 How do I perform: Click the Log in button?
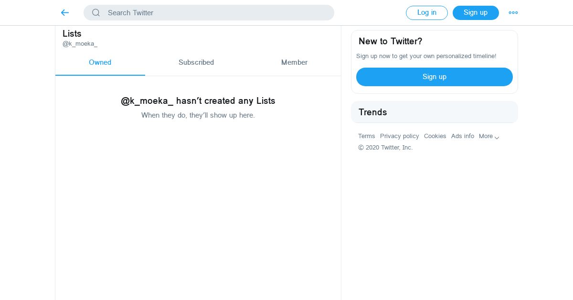tap(427, 13)
